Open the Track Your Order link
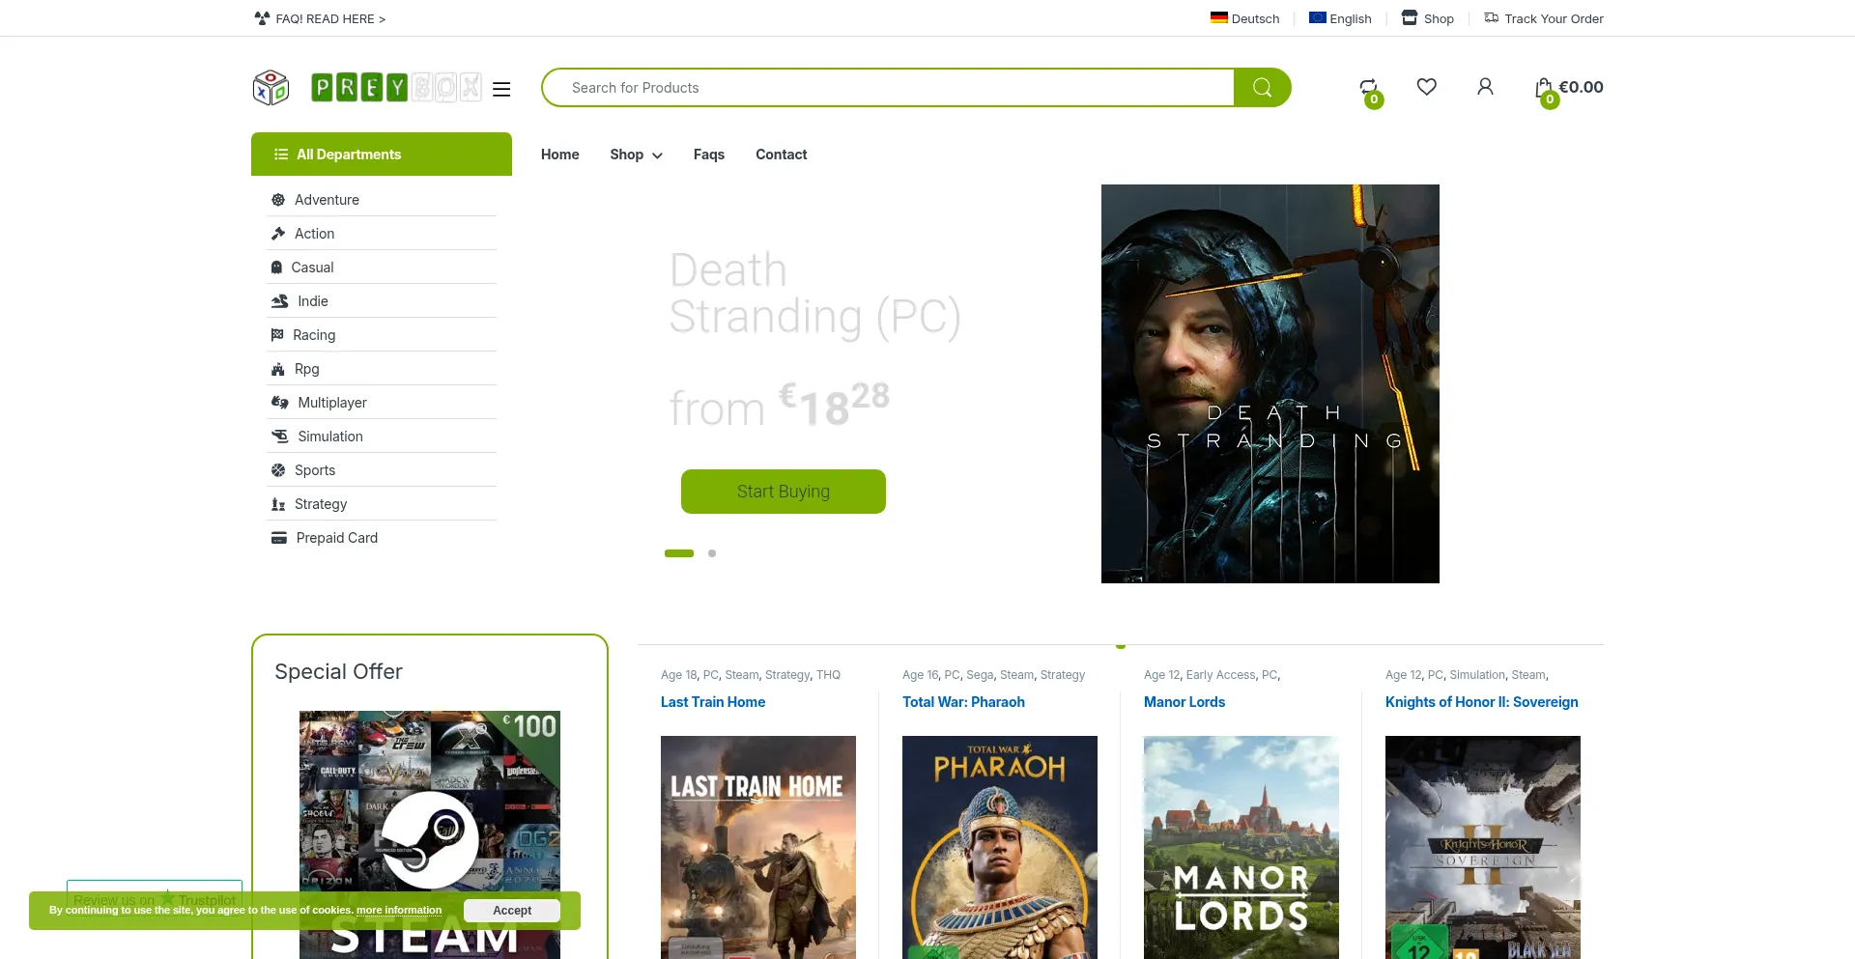1855x959 pixels. click(1554, 18)
